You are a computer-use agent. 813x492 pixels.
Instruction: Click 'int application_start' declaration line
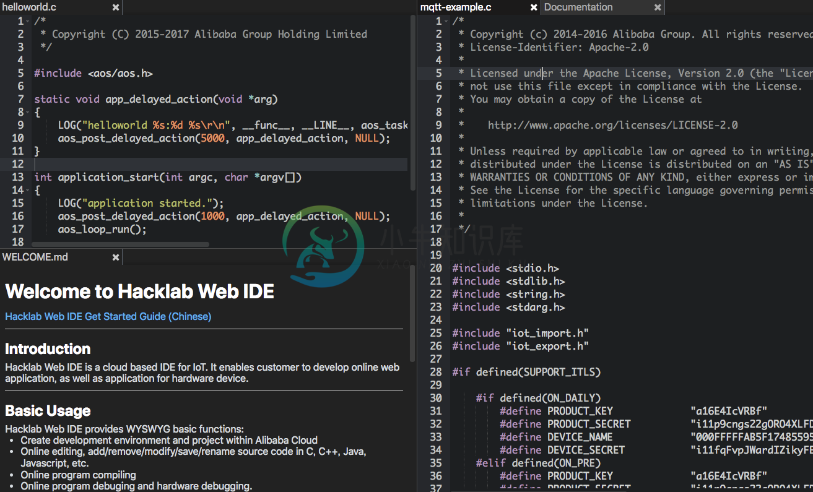point(168,177)
